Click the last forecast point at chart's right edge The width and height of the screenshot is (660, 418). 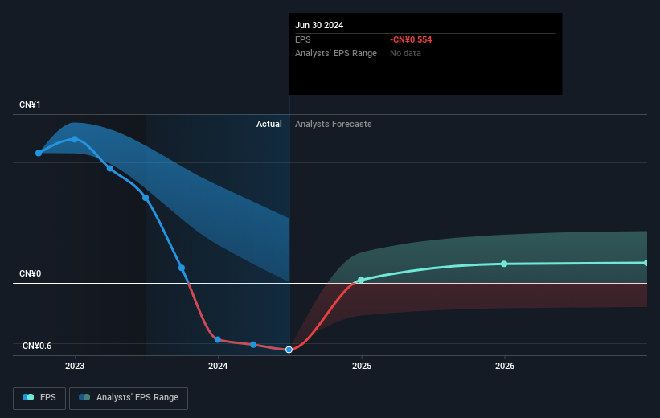click(646, 263)
